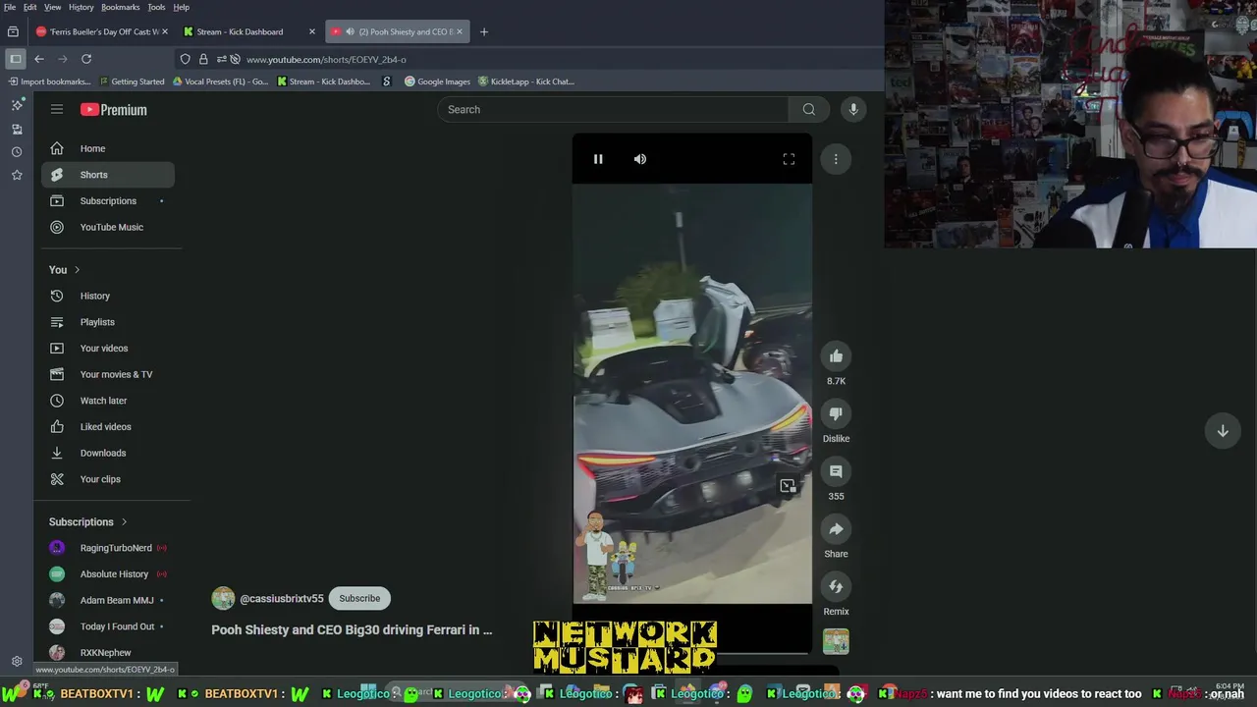Viewport: 1257px width, 707px height.
Task: Open Today I Found Out channel
Action: pos(108,626)
